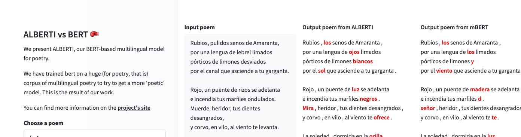Click the 'Output poem from ALBERTI' header
Viewport: 521px width, 137px height.
[338, 27]
